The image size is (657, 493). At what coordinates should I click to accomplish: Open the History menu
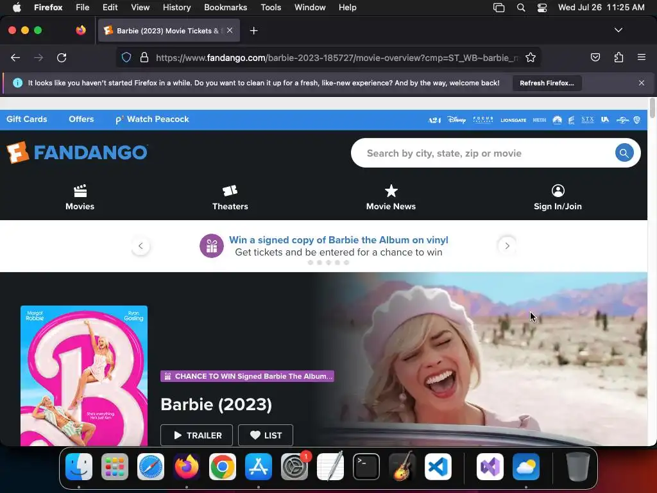176,7
